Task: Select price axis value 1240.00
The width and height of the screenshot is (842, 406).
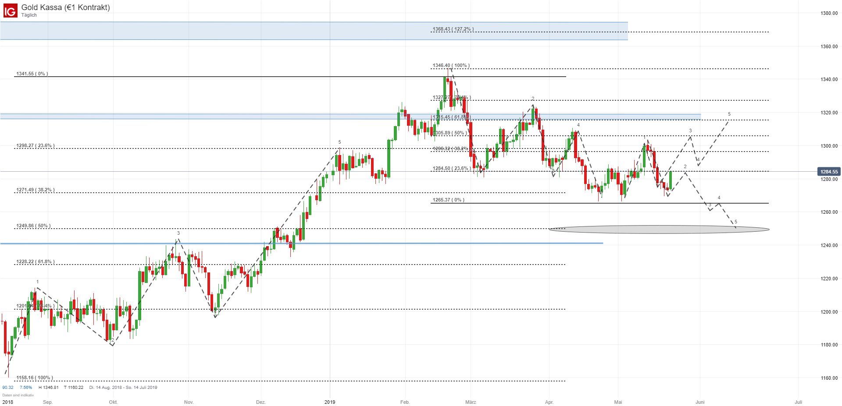Action: click(x=829, y=245)
